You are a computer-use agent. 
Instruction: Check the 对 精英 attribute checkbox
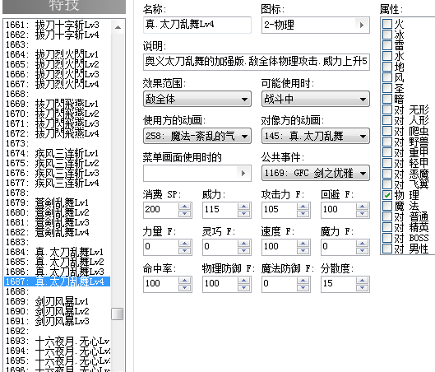pos(387,227)
